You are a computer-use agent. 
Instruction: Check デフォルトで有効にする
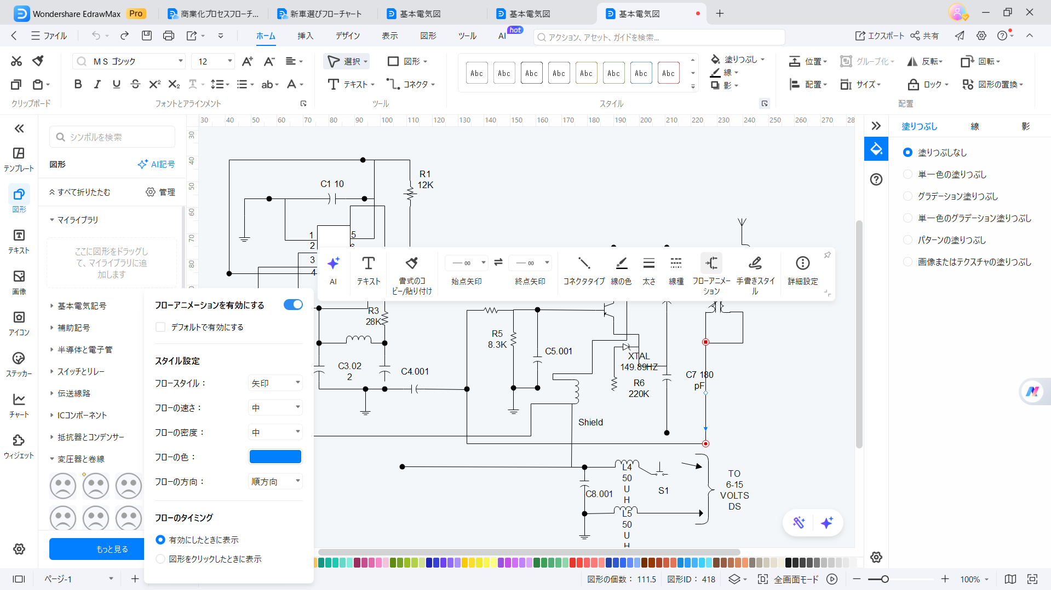(x=160, y=327)
